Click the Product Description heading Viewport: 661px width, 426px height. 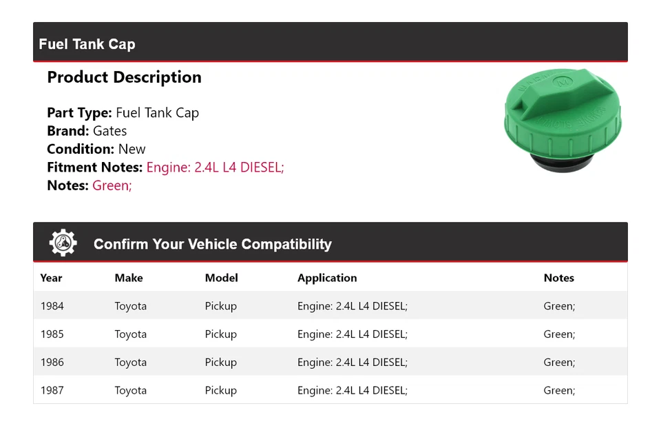coord(124,77)
